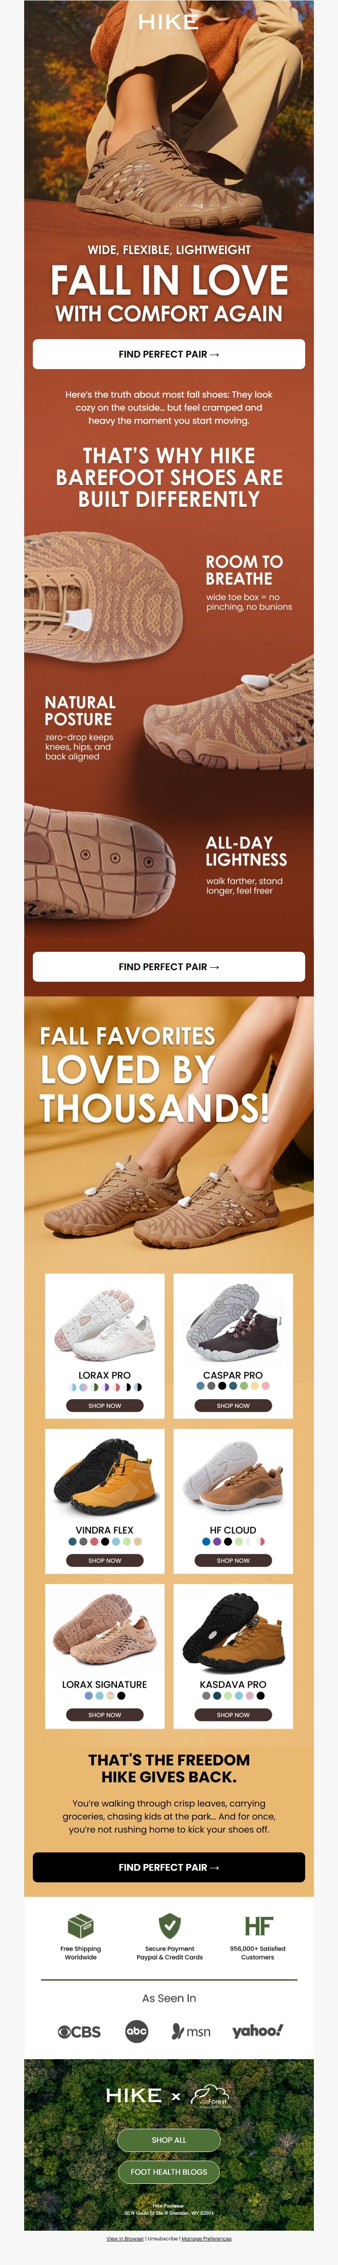Image resolution: width=338 pixels, height=2265 pixels.
Task: Click the Secure Payment shield icon
Action: coord(169,1926)
